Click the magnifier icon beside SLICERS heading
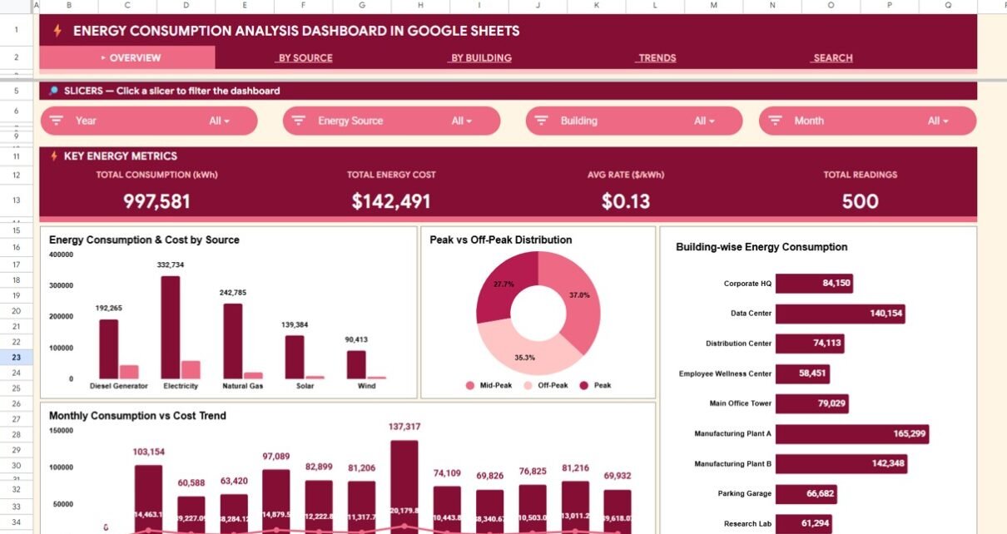This screenshot has height=534, width=1007. tap(53, 91)
